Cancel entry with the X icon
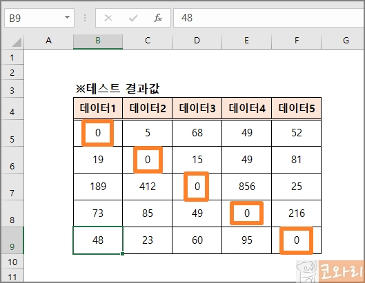Image resolution: width=365 pixels, height=283 pixels. click(108, 18)
